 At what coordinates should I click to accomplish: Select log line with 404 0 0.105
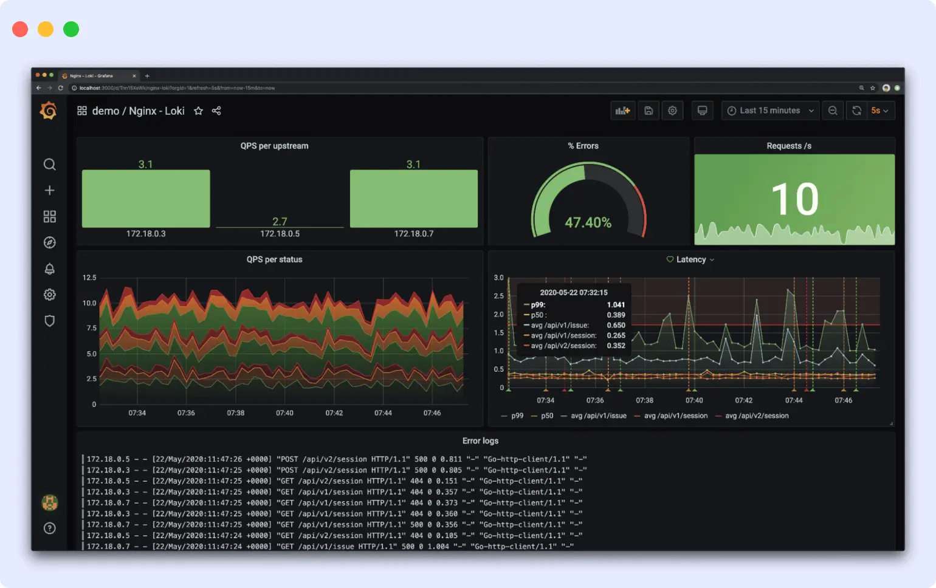(334, 536)
